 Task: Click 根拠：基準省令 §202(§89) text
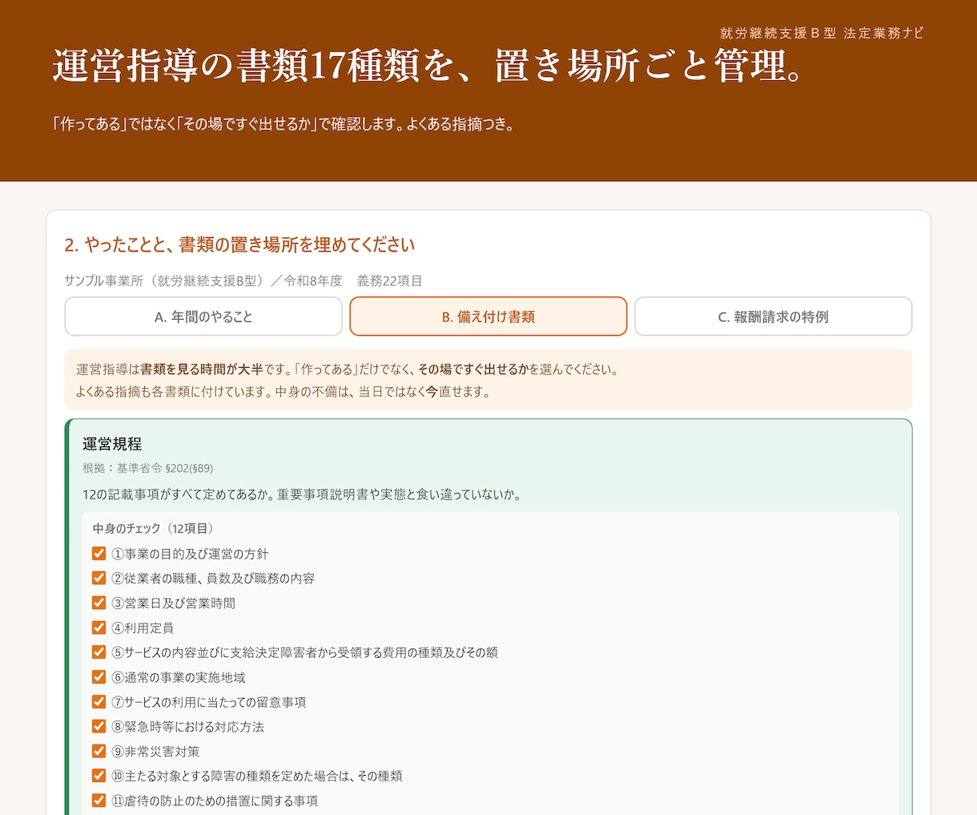[x=147, y=468]
